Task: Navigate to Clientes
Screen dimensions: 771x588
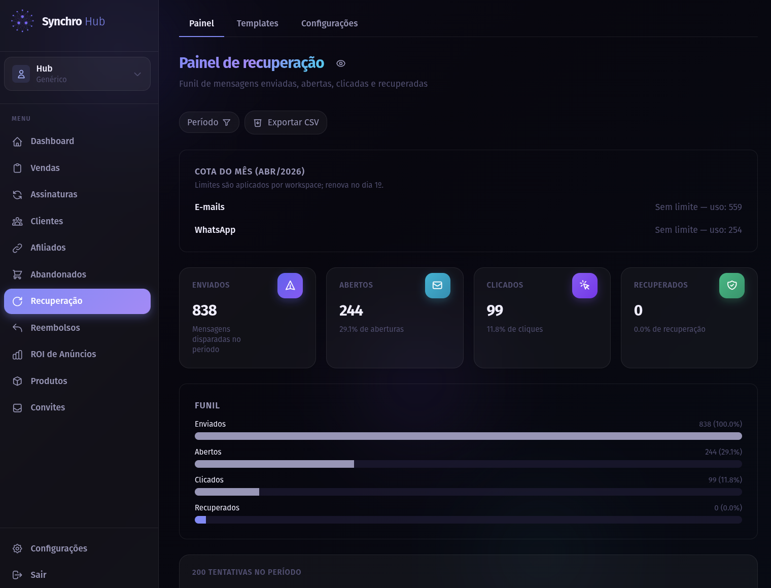Action: coord(77,221)
